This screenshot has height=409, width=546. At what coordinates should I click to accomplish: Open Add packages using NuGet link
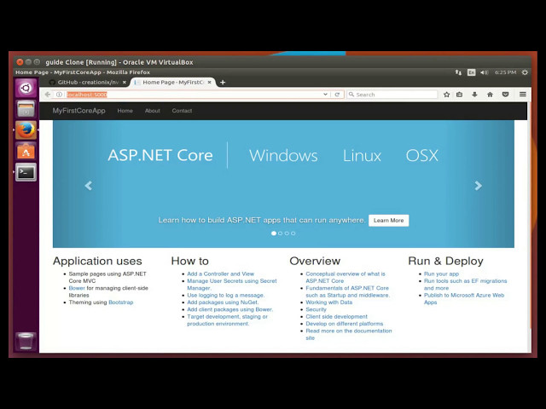click(x=223, y=302)
